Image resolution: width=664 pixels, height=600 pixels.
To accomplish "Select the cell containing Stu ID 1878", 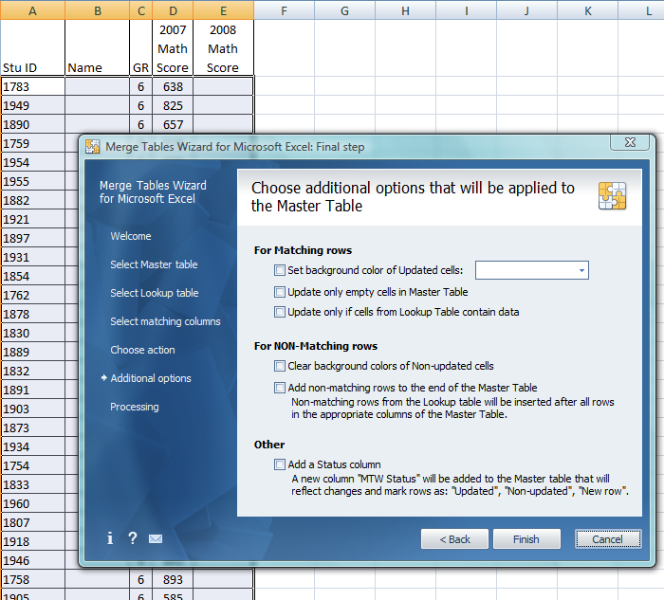I will 33,314.
